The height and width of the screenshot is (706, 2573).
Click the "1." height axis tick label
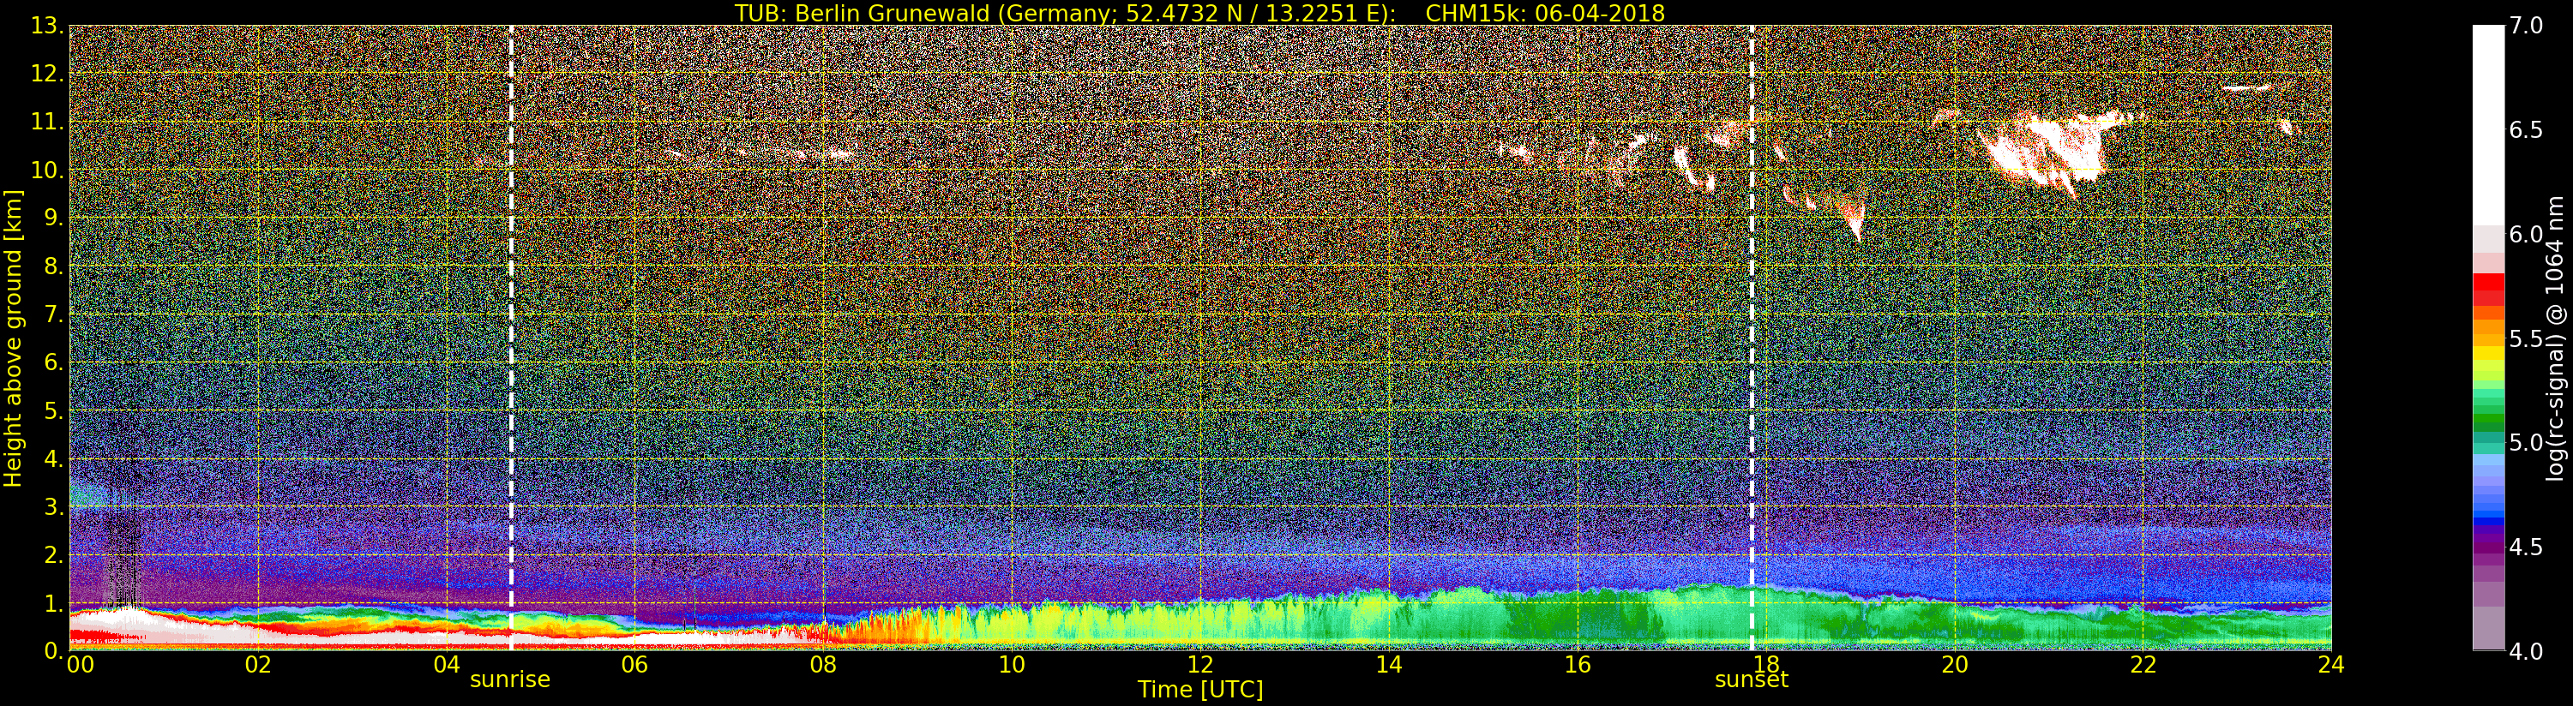click(53, 603)
